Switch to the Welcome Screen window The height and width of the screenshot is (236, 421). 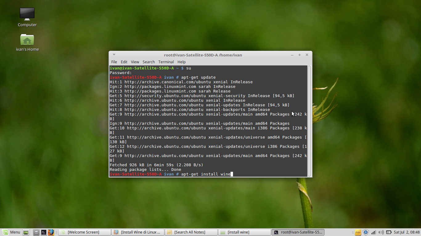click(84, 232)
